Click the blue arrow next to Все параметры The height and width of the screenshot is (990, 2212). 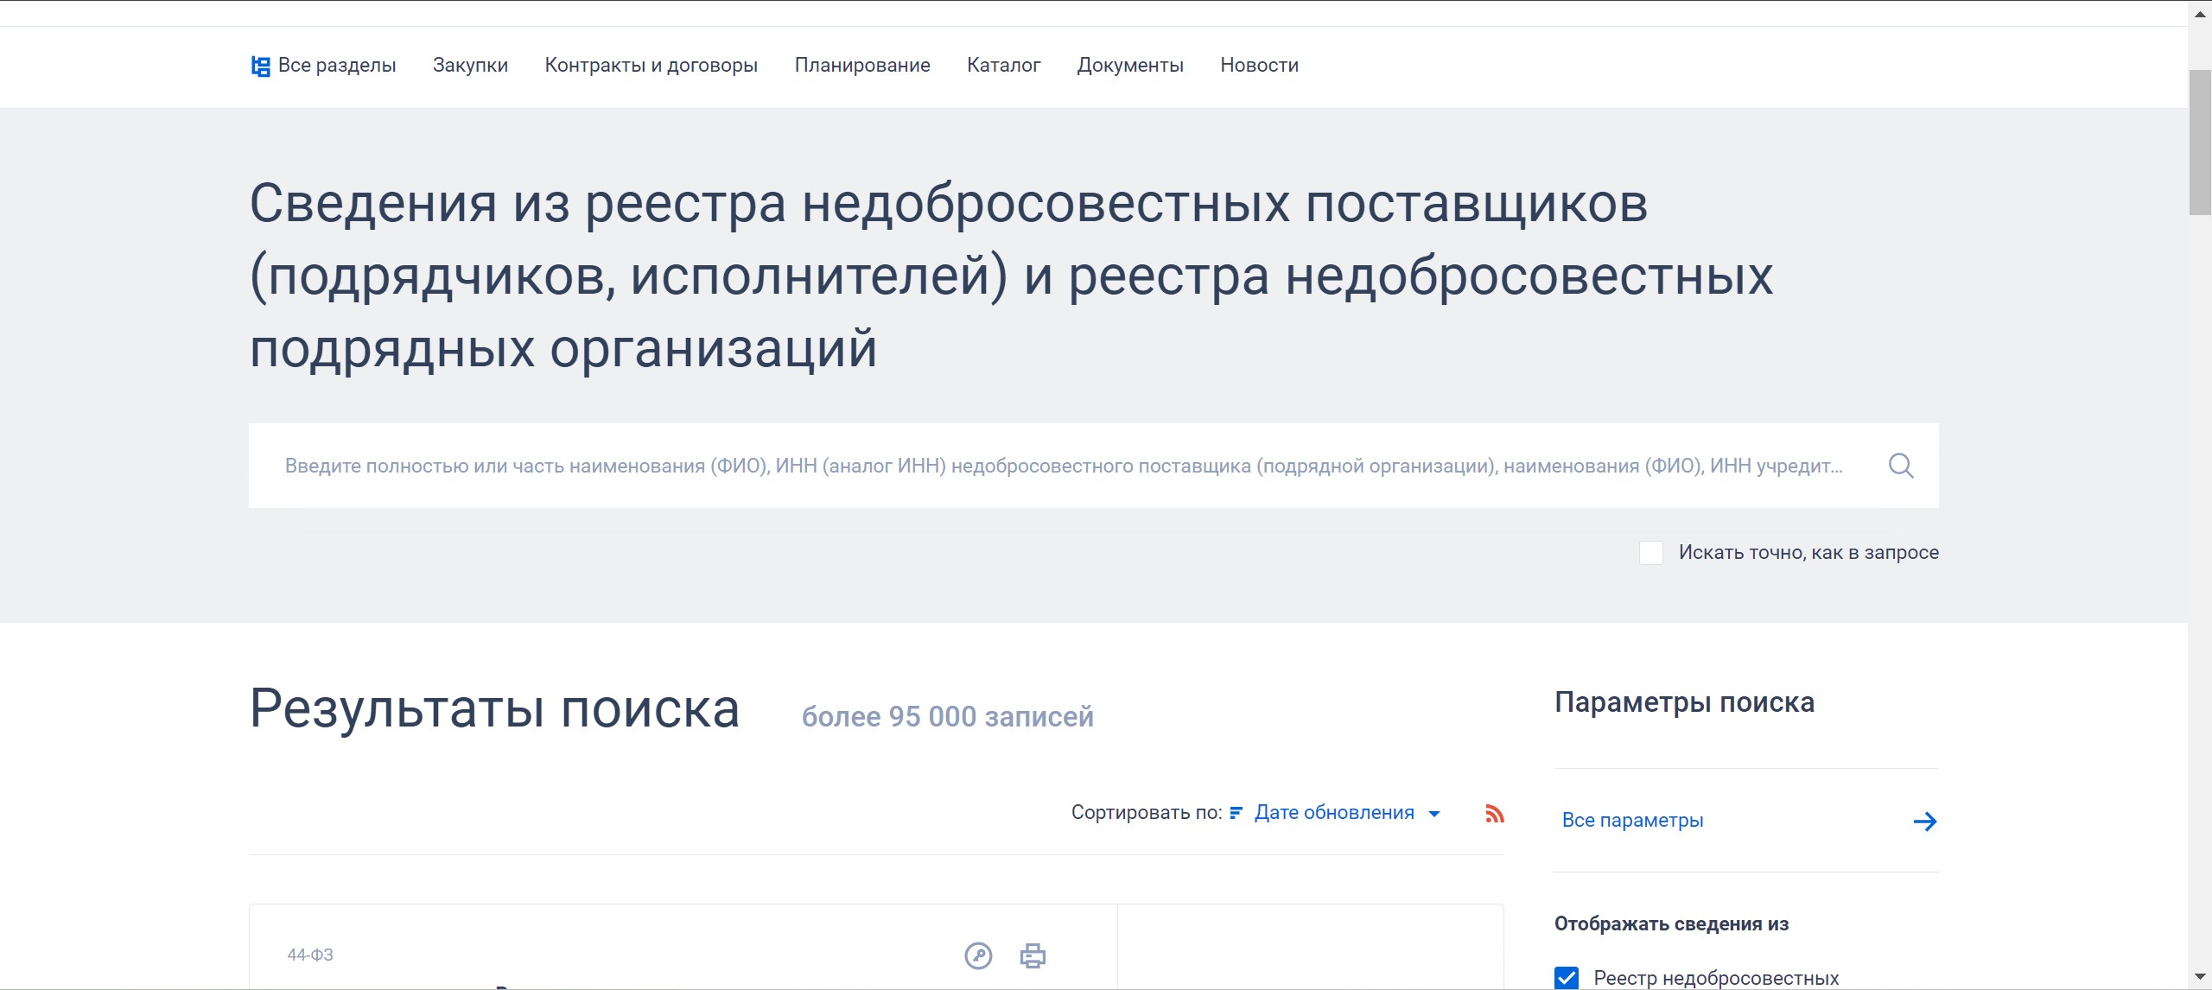click(1924, 821)
